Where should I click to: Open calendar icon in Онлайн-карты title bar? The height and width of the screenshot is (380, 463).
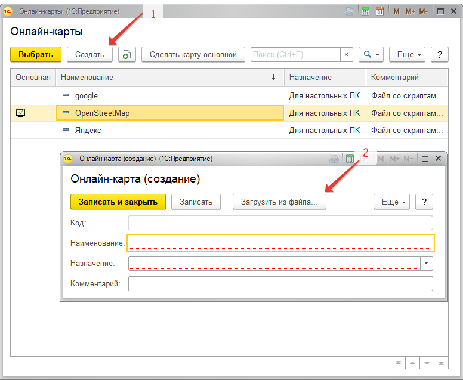point(379,11)
